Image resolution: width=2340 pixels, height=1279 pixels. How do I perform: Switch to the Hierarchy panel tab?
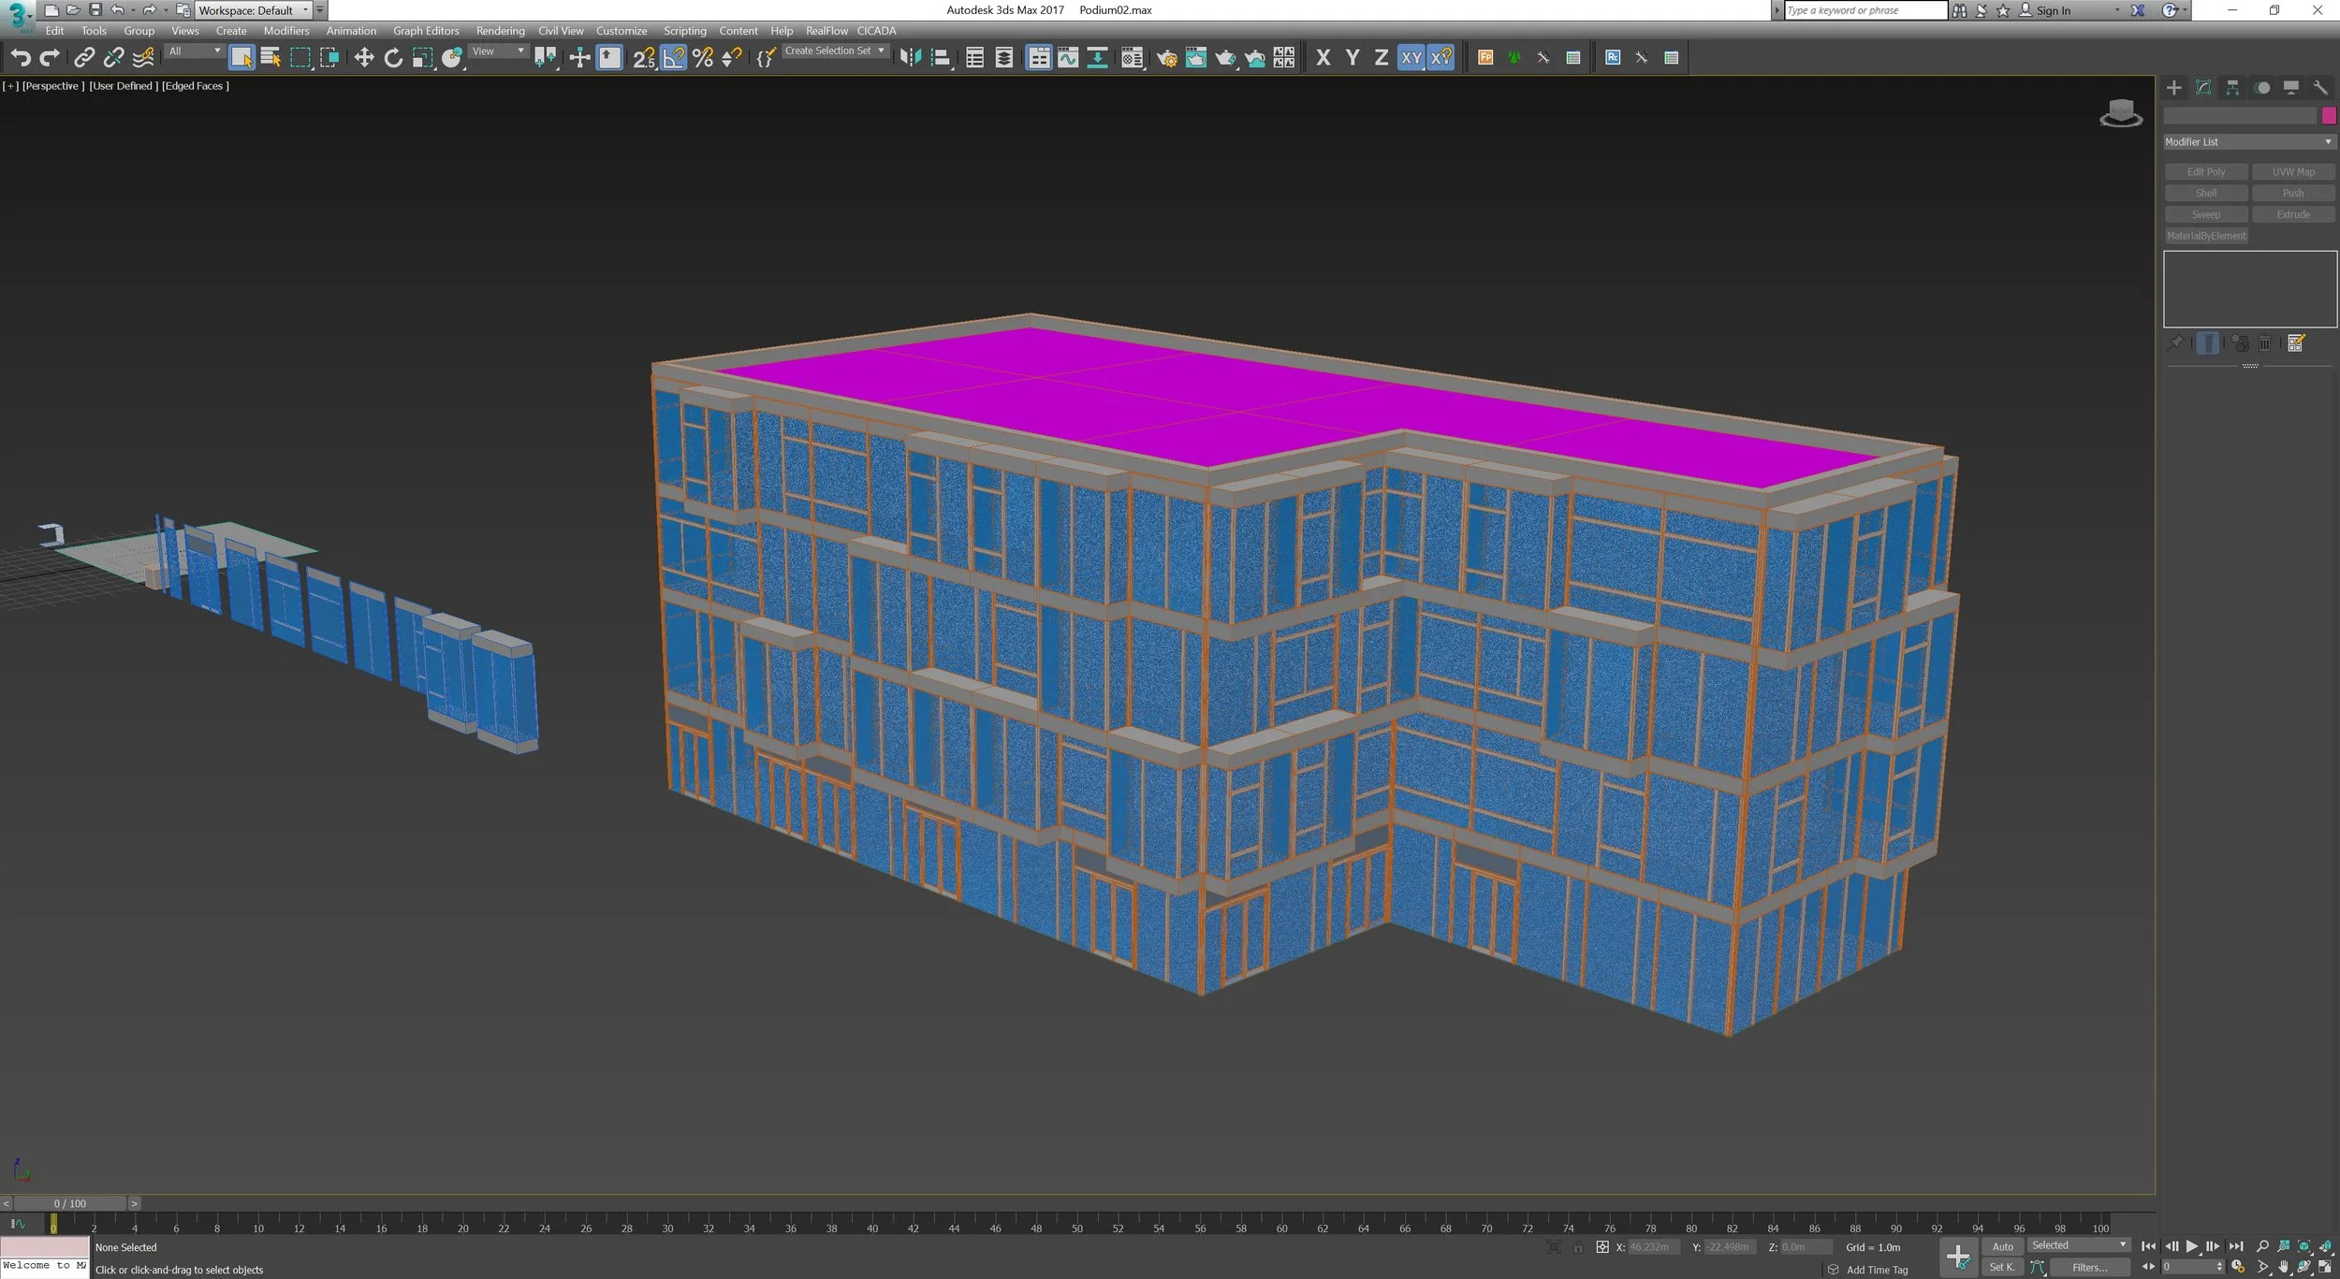2232,88
